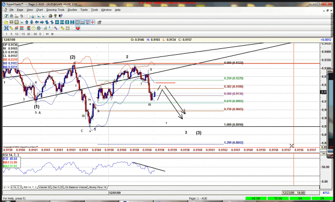Click the RSI 40.64 legend value
335x202 pixels.
tap(10, 158)
